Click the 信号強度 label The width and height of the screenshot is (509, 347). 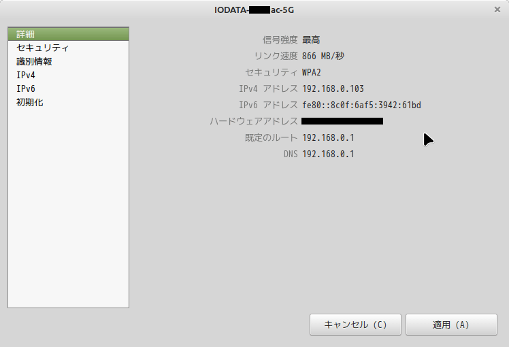280,39
